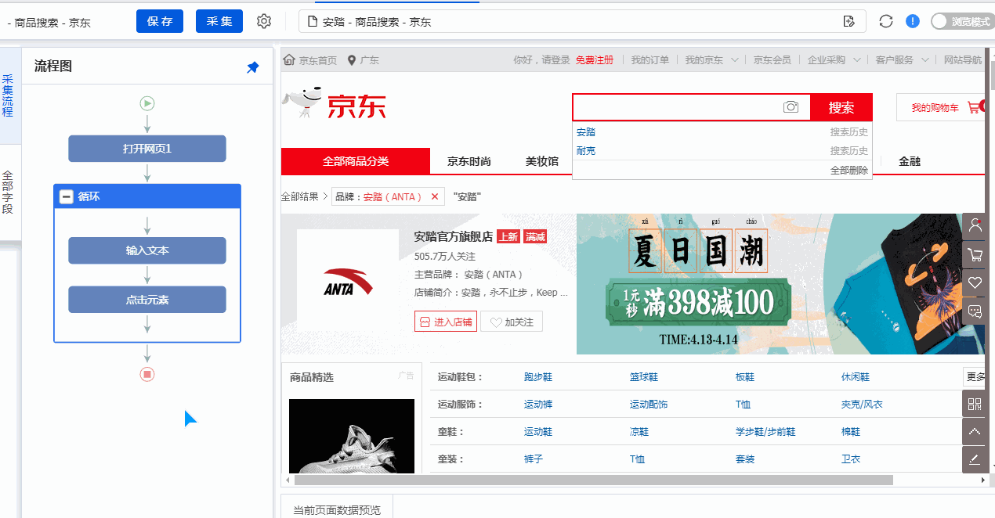Click the ANTA store logo thumbnail

(x=349, y=282)
